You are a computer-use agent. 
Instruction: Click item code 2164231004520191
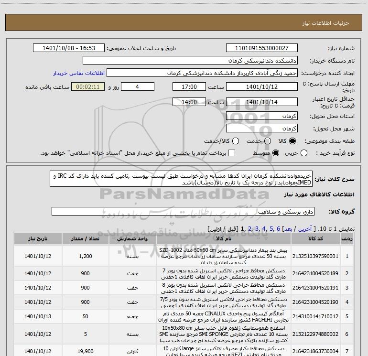(315, 288)
